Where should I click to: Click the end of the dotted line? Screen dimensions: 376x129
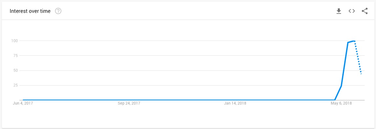(x=361, y=74)
